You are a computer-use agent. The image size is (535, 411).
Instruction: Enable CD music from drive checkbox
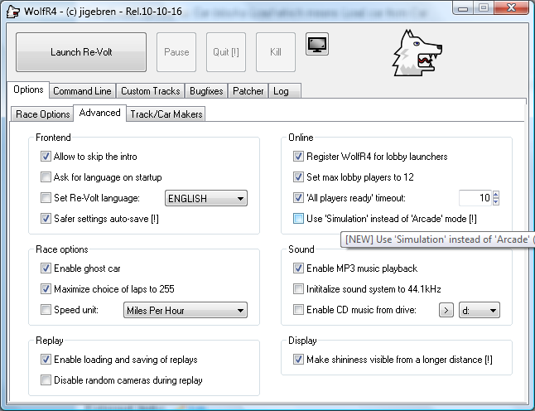[298, 310]
